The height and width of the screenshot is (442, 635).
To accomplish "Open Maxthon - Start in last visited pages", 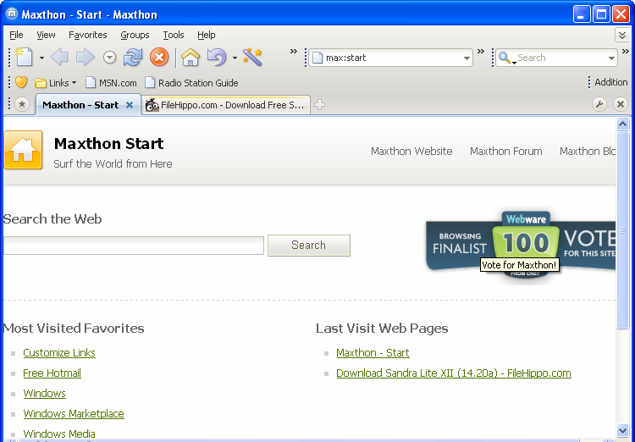I will [373, 353].
